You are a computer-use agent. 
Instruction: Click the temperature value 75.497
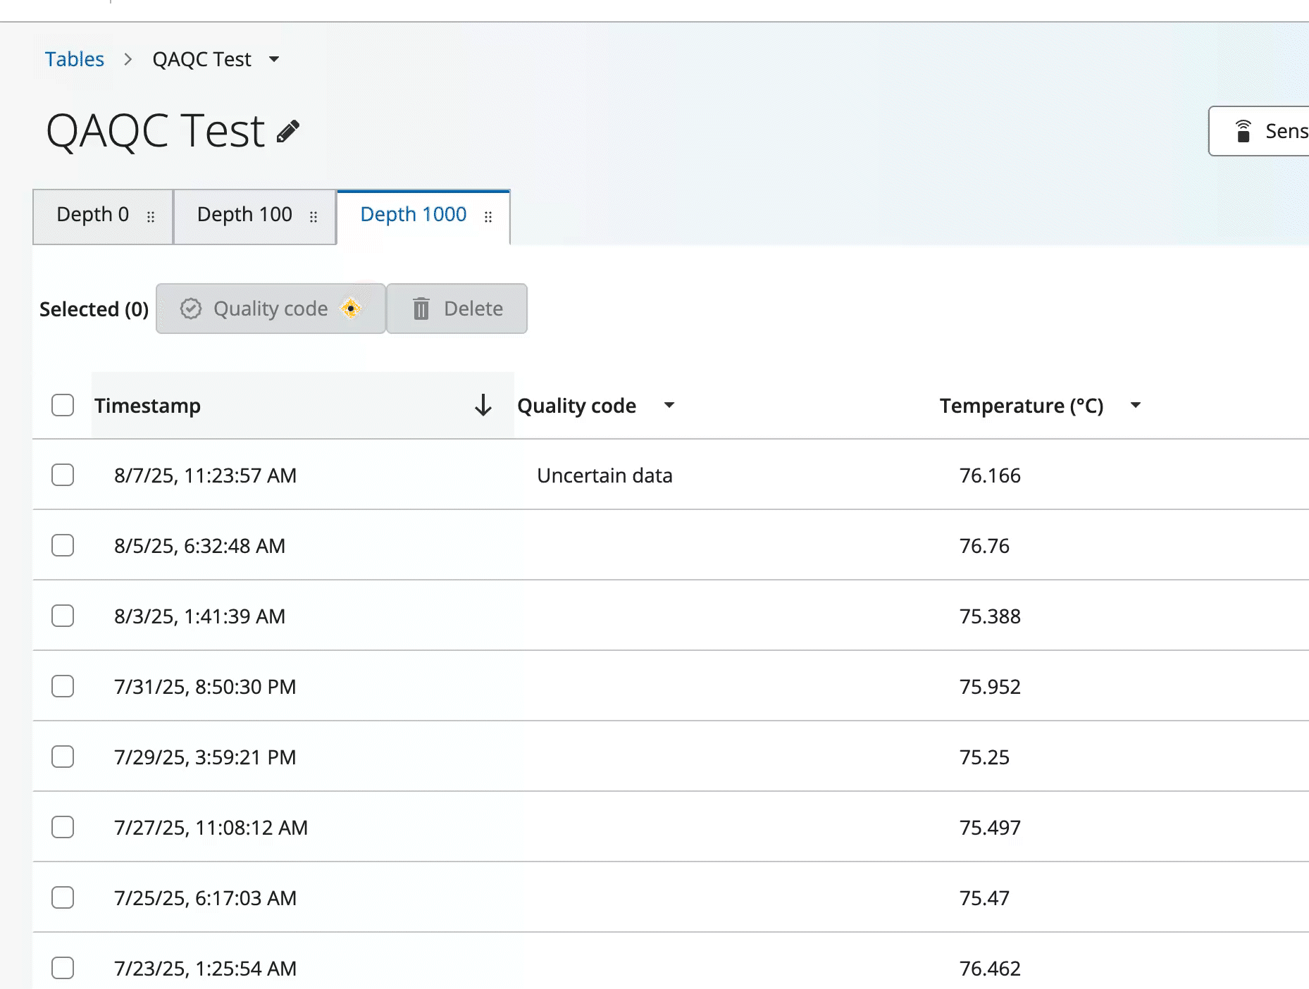coord(990,828)
